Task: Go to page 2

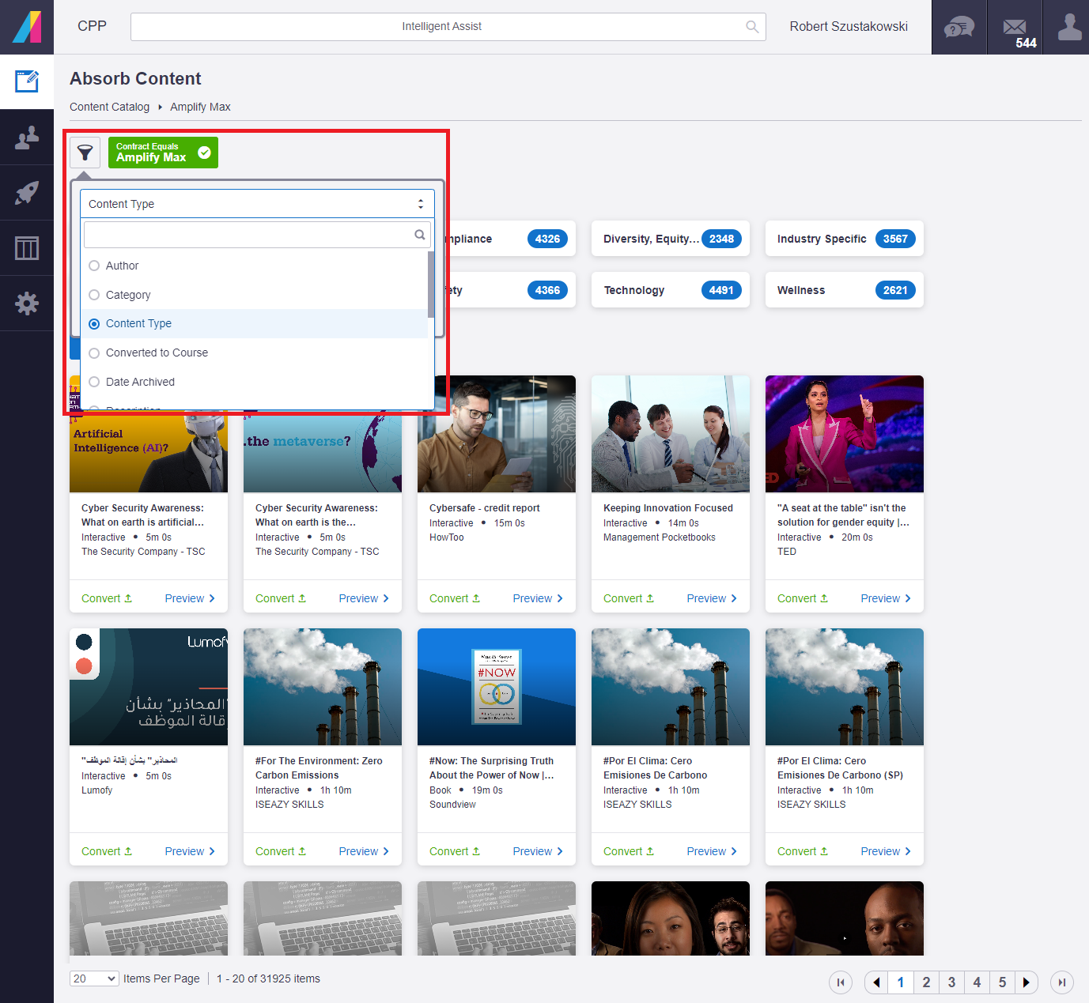Action: pos(926,982)
